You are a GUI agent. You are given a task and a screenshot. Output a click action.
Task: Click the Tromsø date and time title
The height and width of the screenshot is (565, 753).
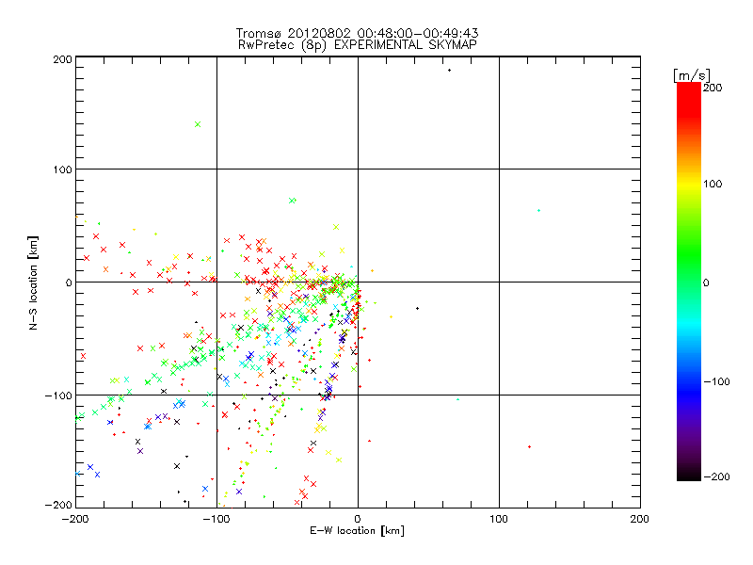[357, 33]
